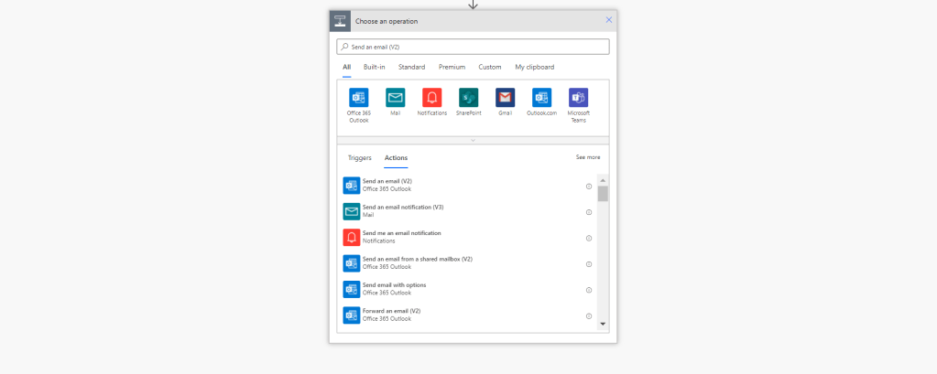
Task: Select the Microsoft Teams connector icon
Action: tap(578, 98)
